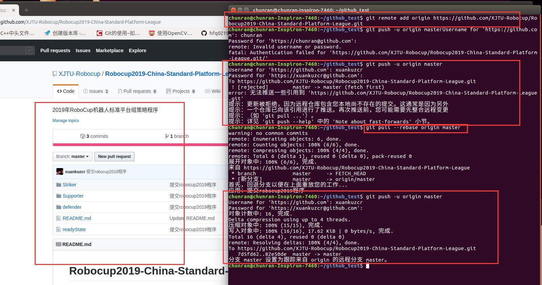Open Issues in the GitHub header

click(83, 50)
